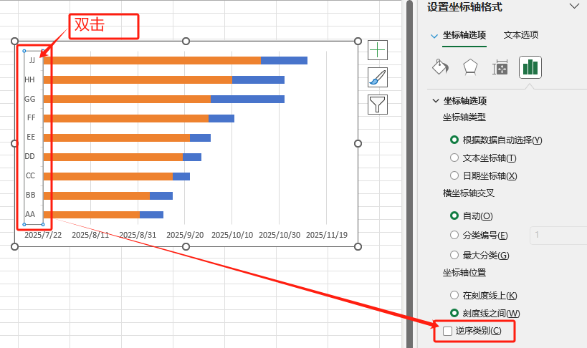Select the blue bar segment of row FF
The height and width of the screenshot is (348, 587).
click(221, 118)
